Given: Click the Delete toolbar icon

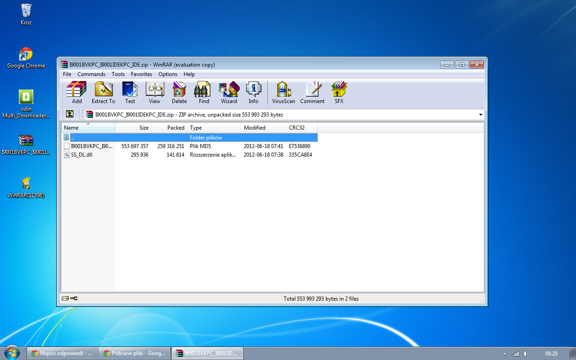Looking at the screenshot, I should point(179,93).
